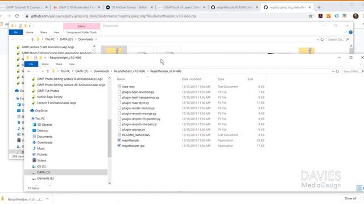Refresh the Downloads window folder view
The width and height of the screenshot is (364, 204).
(x=322, y=40)
